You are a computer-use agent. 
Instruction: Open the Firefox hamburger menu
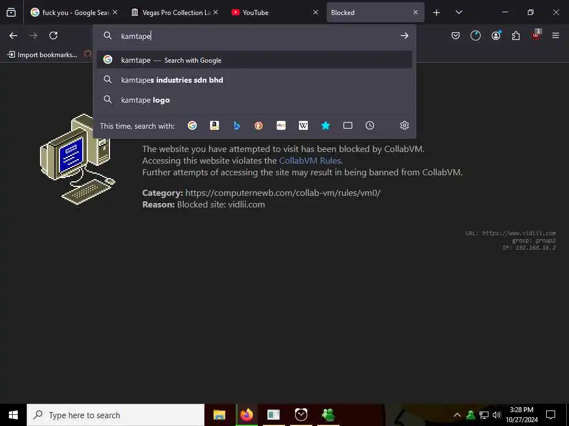pyautogui.click(x=556, y=35)
